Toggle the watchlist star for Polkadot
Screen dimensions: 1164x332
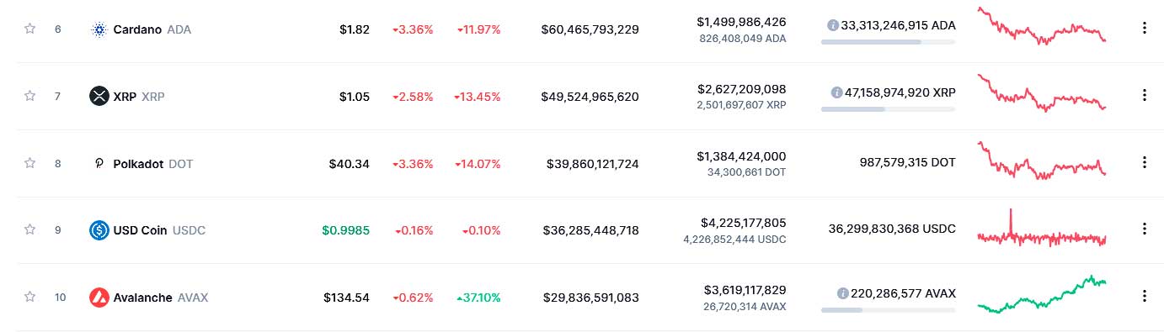(30, 163)
